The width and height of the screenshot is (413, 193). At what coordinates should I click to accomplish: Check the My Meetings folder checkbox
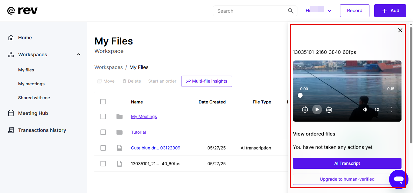pos(103,116)
